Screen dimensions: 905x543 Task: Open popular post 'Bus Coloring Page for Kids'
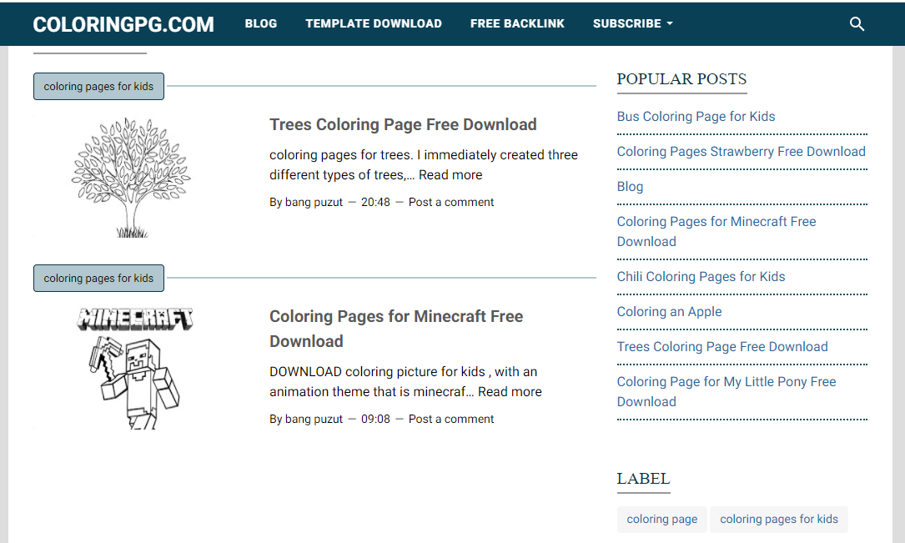pyautogui.click(x=696, y=117)
